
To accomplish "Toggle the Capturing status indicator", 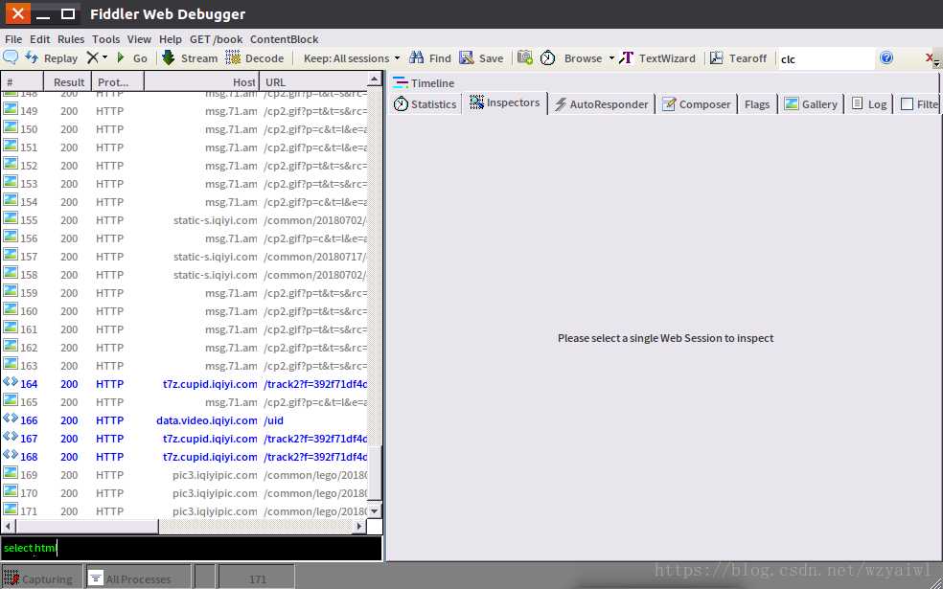I will click(41, 578).
